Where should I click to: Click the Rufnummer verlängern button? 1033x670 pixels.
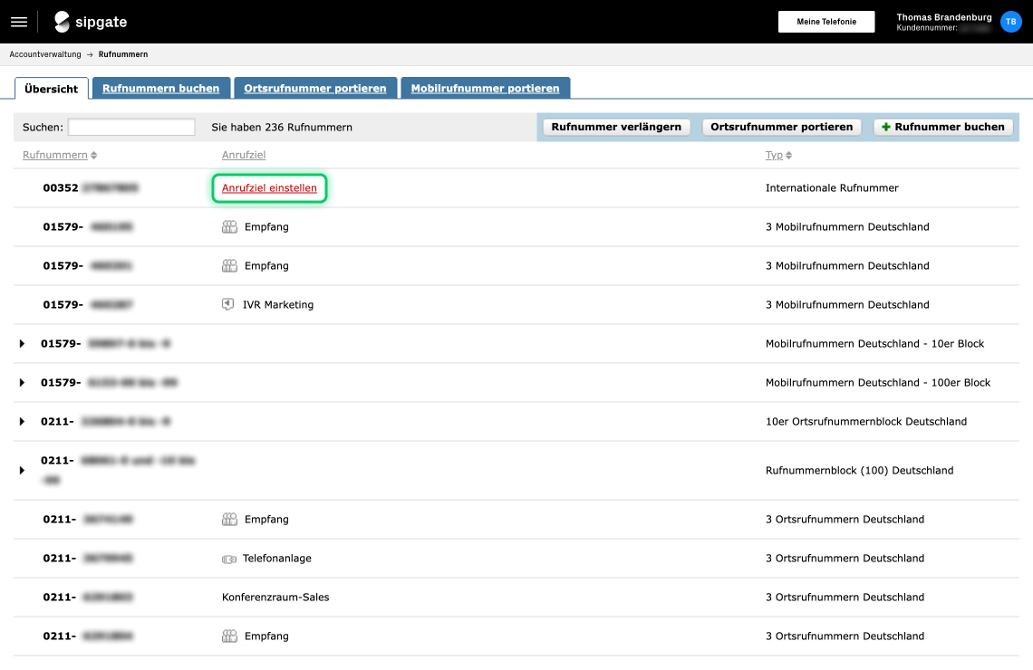[616, 127]
